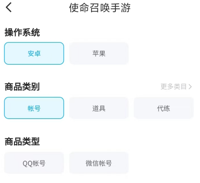Deselect the highlighted 安卓 chip

(34, 54)
